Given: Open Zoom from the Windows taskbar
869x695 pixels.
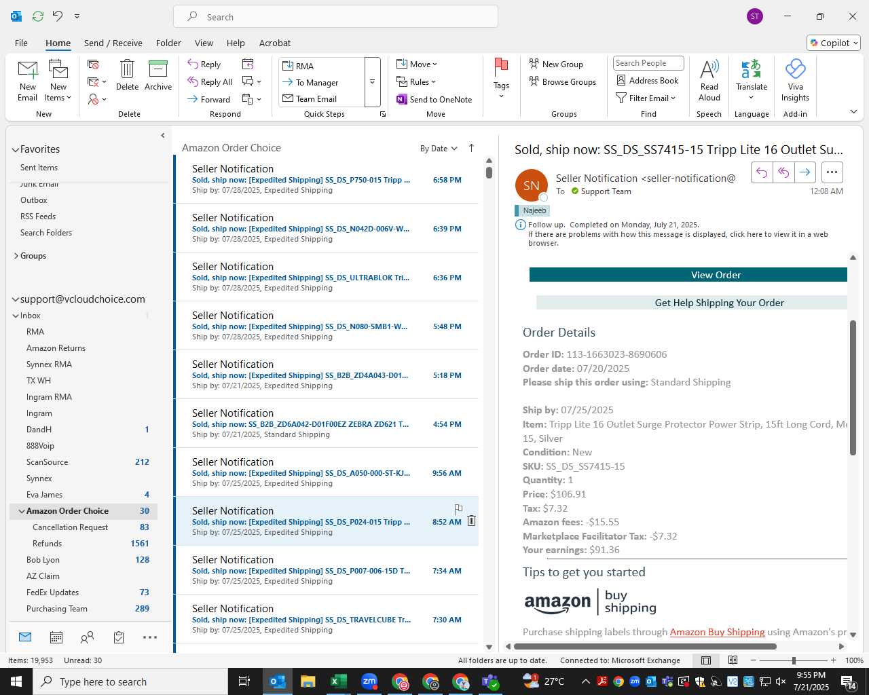Looking at the screenshot, I should point(369,681).
